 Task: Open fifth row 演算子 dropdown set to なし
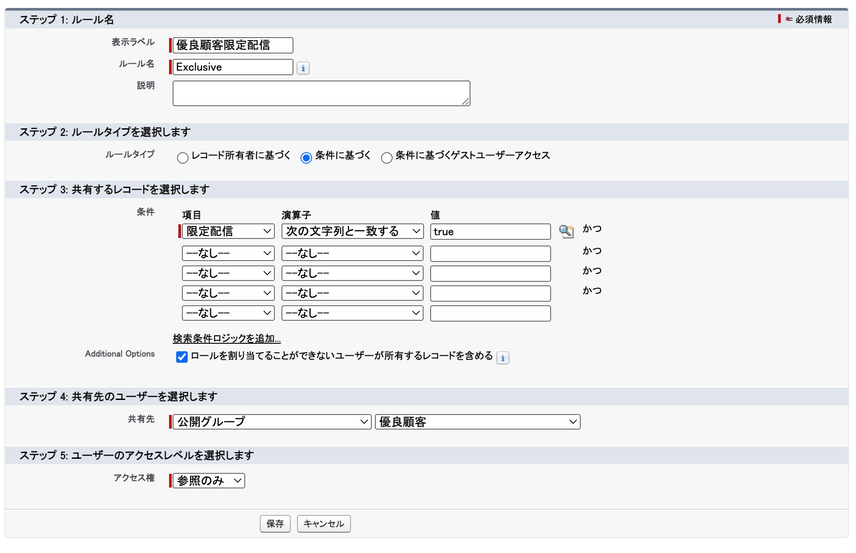352,313
